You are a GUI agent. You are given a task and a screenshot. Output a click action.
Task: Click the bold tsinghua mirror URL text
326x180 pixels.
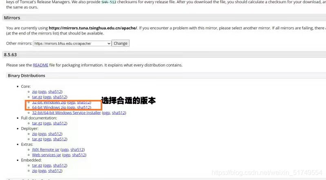93,28
